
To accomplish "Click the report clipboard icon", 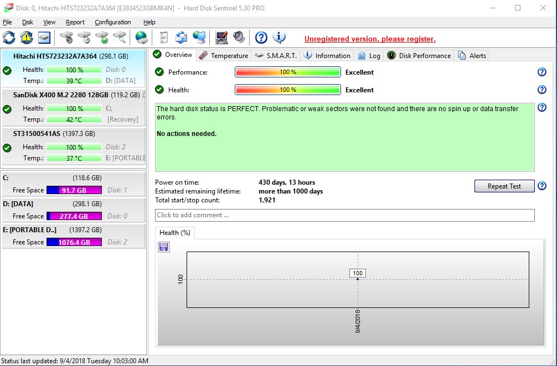I will click(163, 38).
